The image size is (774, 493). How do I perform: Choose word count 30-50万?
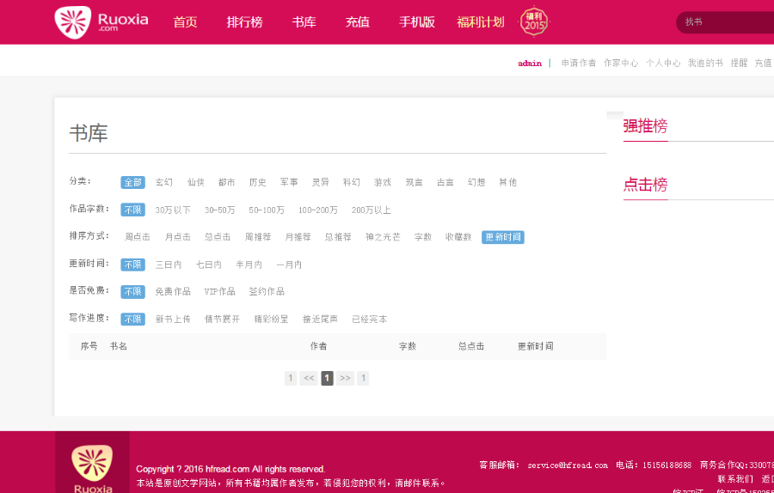coord(219,210)
